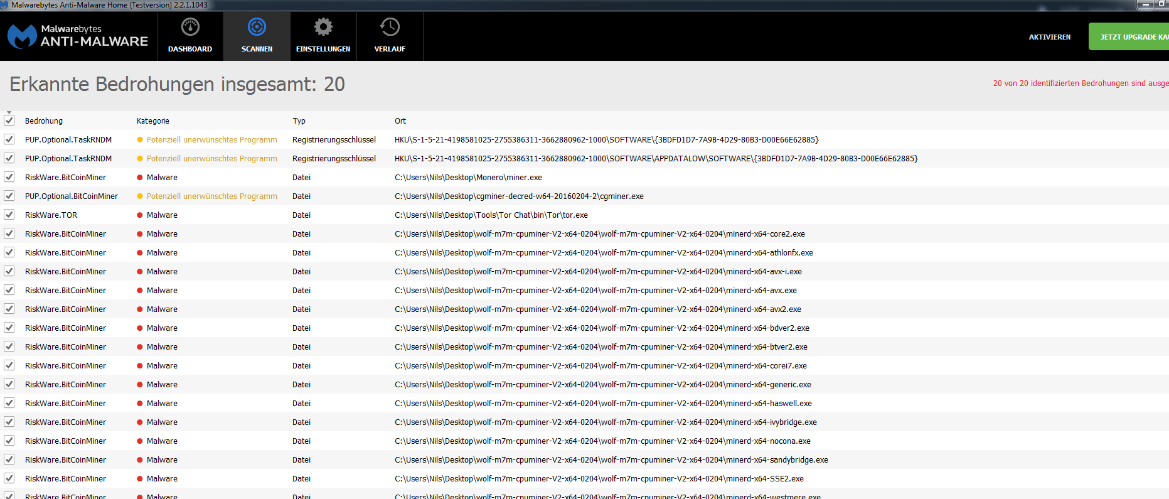Uncheck the minerd-x64-btver2.exe checkbox
Viewport: 1169px width, 499px height.
click(9, 346)
